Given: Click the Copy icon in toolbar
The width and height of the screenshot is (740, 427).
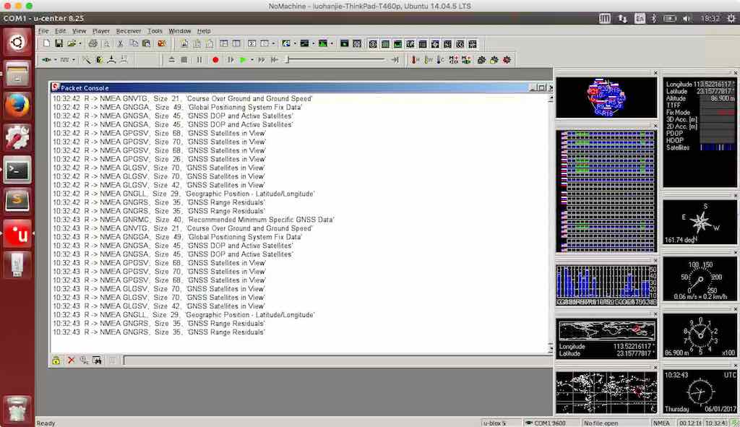Looking at the screenshot, I should tap(134, 44).
